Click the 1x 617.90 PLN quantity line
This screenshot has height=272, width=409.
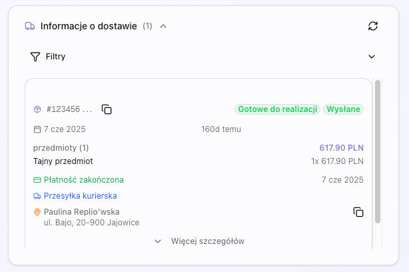337,161
